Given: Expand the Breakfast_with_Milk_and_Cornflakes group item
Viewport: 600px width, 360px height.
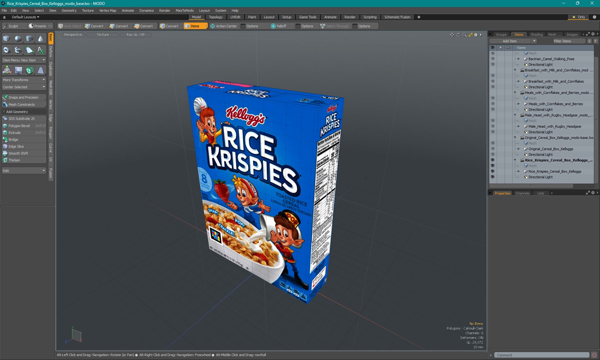Looking at the screenshot, I should pyautogui.click(x=519, y=81).
